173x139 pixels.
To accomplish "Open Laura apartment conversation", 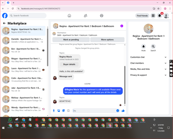I will point(24,70).
